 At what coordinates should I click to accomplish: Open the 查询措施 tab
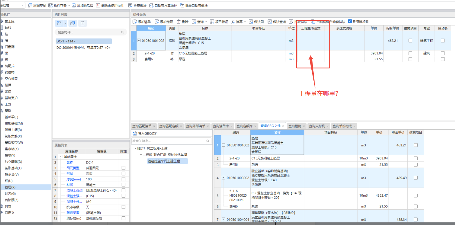pos(295,126)
